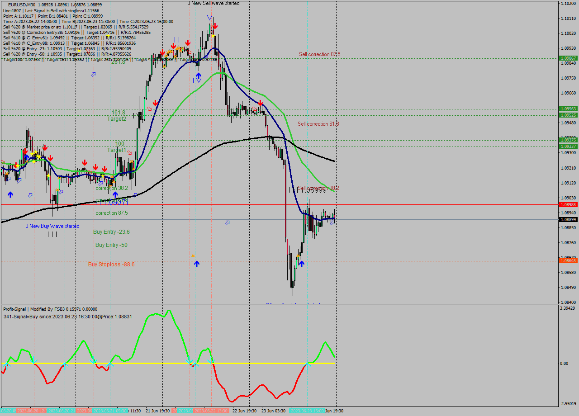This screenshot has width=579, height=416.
Task: Click the 'Sell %20 @ Correction Entry38' line
Action: point(77,33)
